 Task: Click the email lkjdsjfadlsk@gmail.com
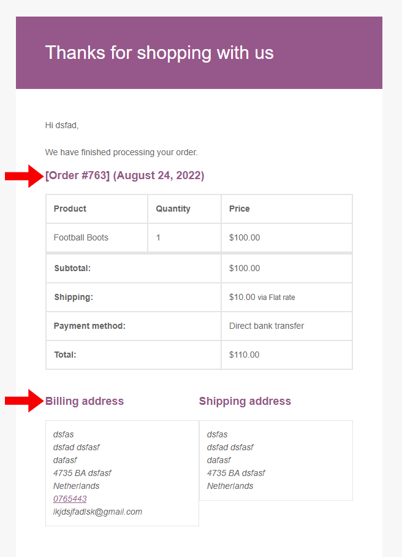coord(97,512)
